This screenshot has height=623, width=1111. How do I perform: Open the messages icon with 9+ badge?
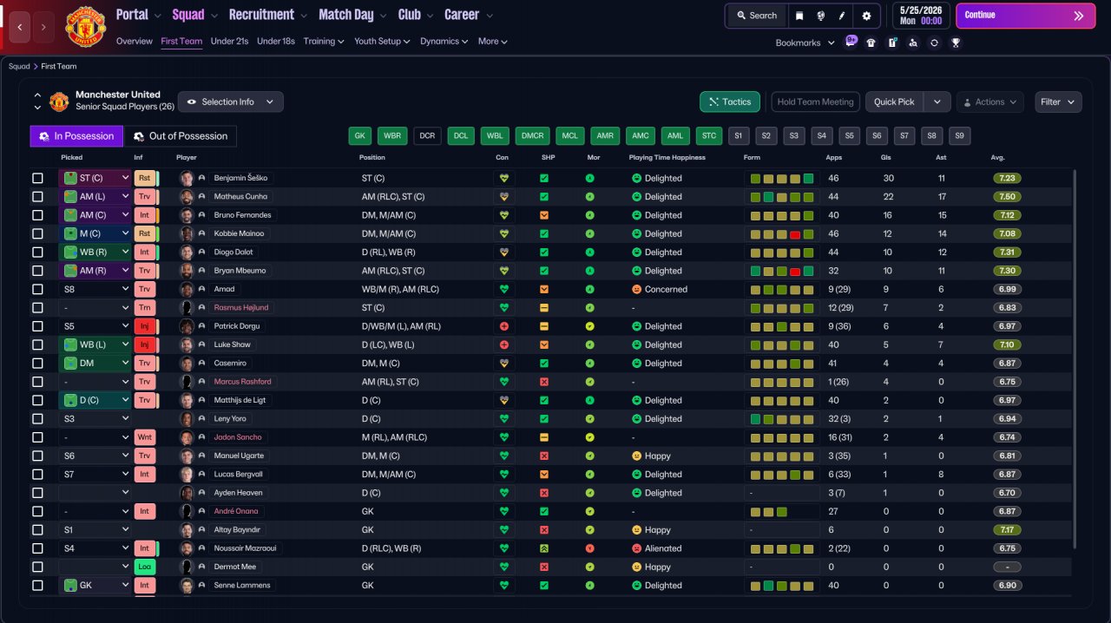coord(851,42)
